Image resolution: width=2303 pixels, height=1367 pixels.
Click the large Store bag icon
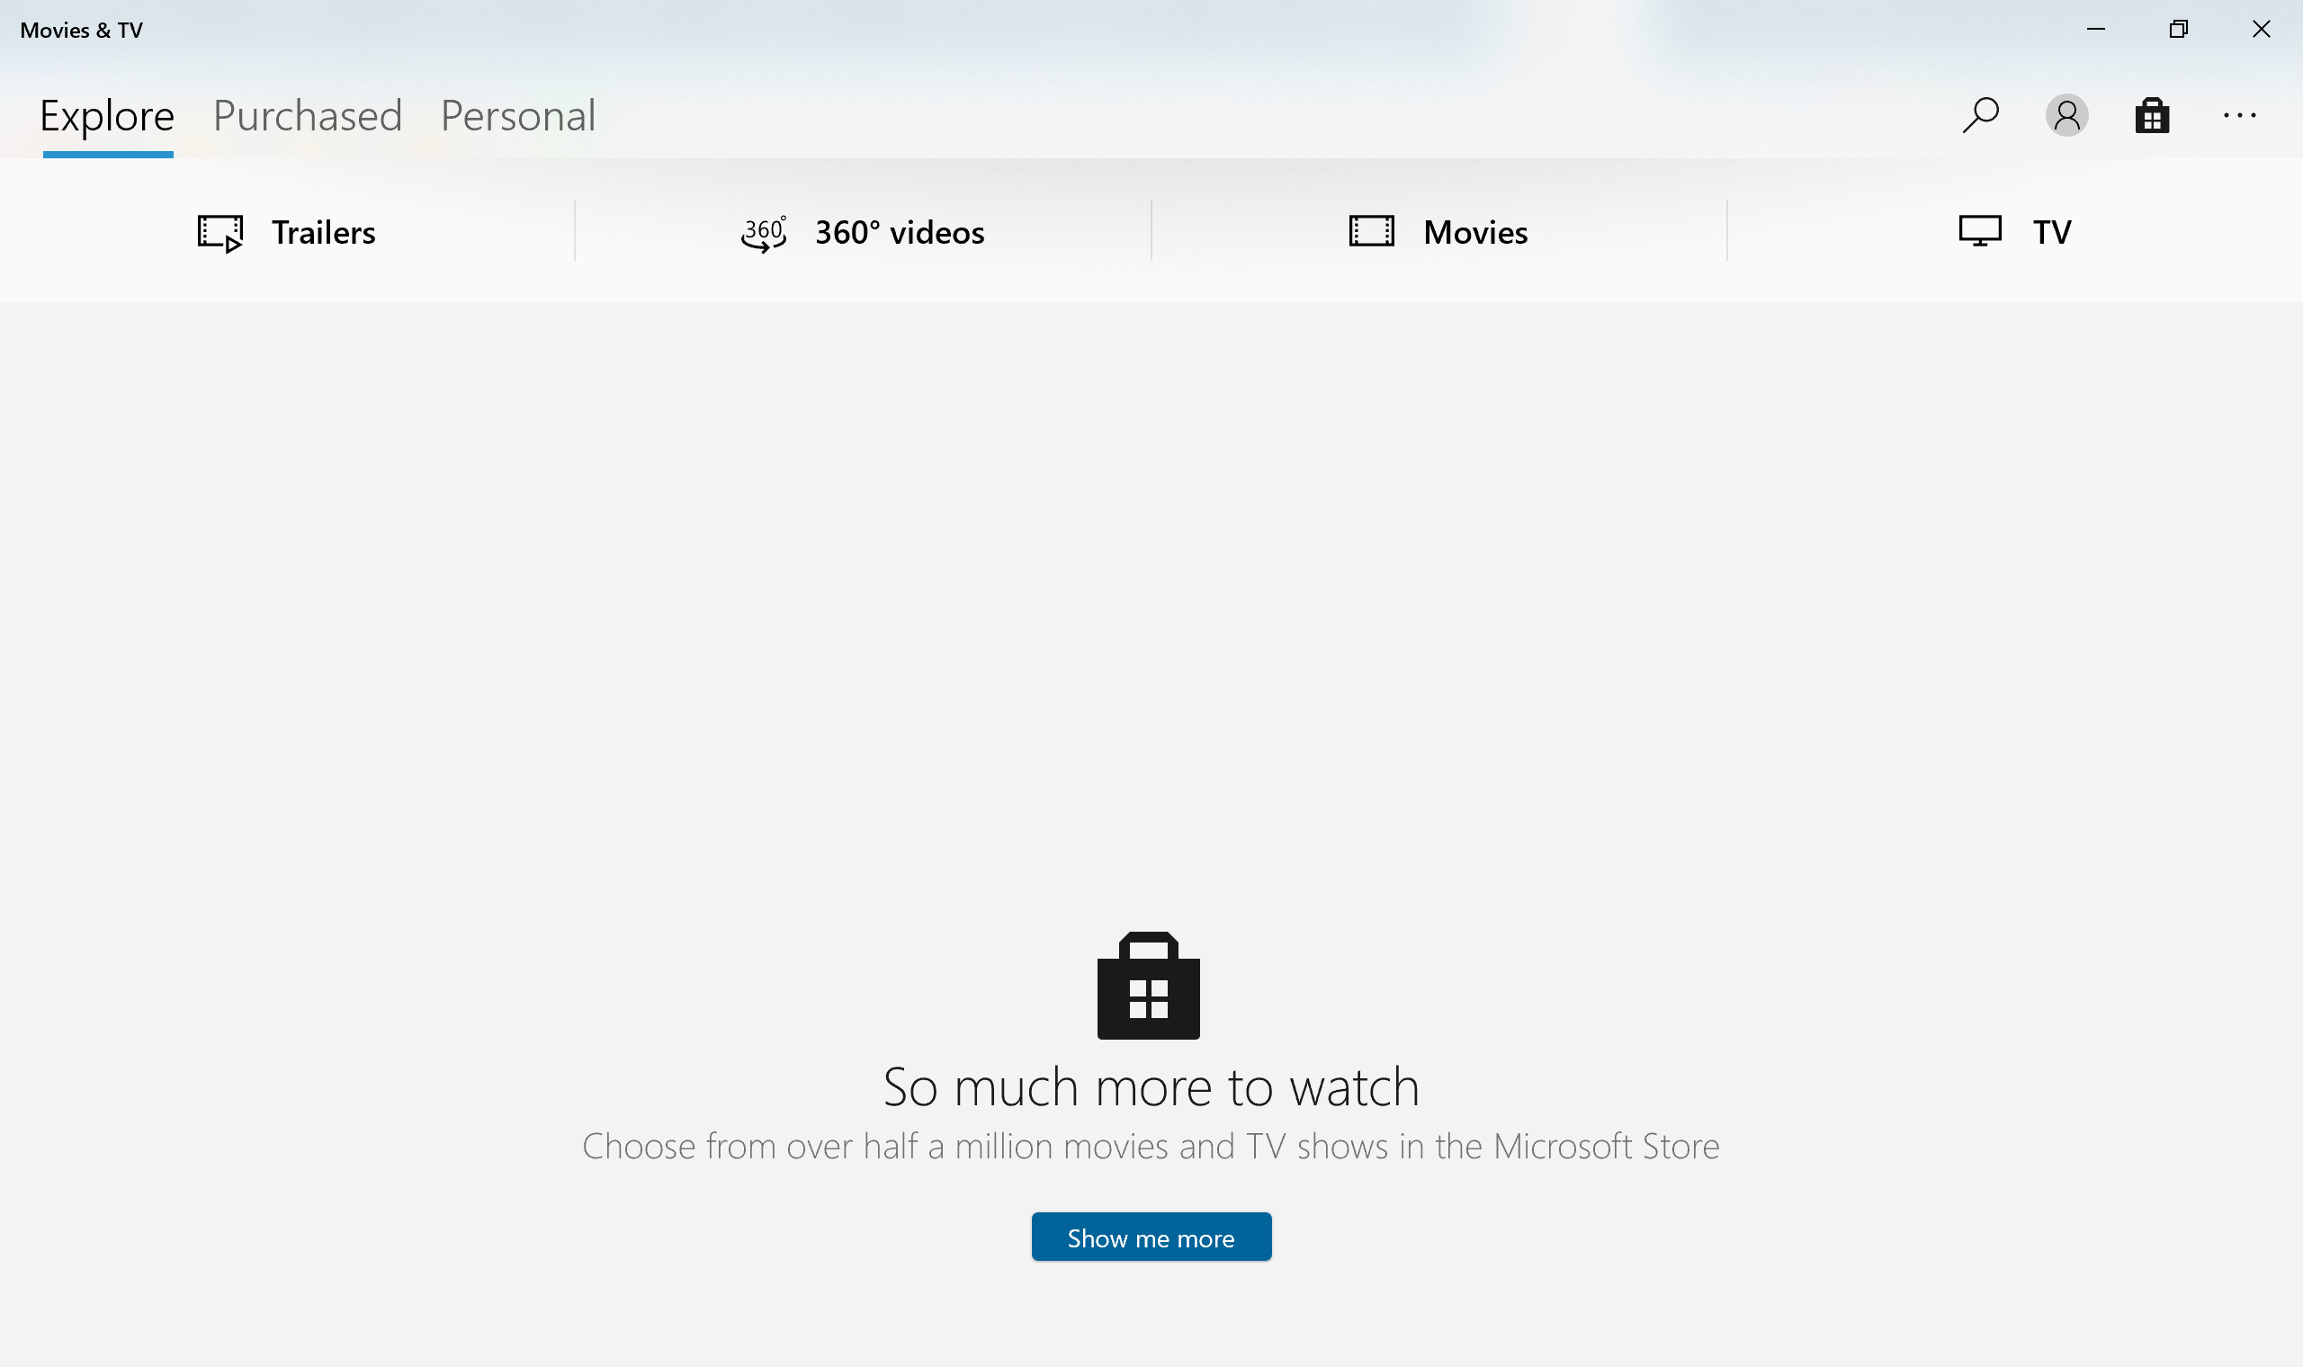(1148, 986)
